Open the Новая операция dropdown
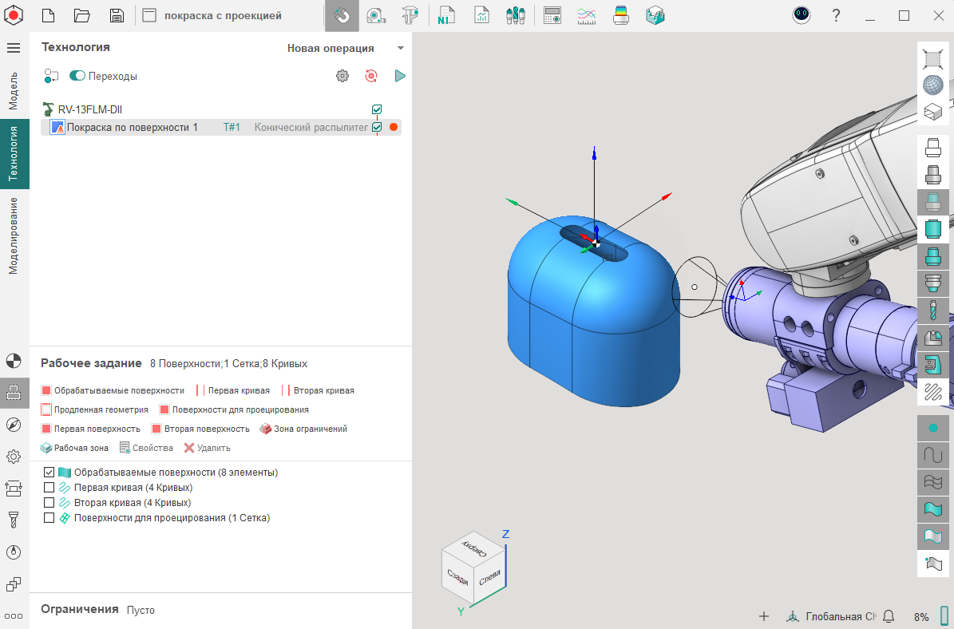Viewport: 954px width, 629px height. (x=346, y=48)
